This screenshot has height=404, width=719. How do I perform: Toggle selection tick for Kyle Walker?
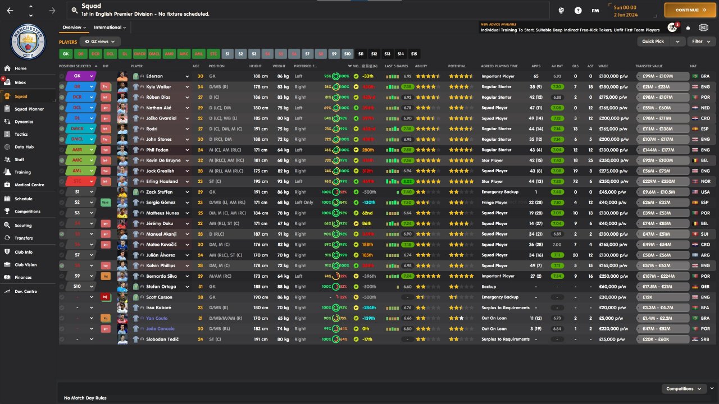coord(62,87)
